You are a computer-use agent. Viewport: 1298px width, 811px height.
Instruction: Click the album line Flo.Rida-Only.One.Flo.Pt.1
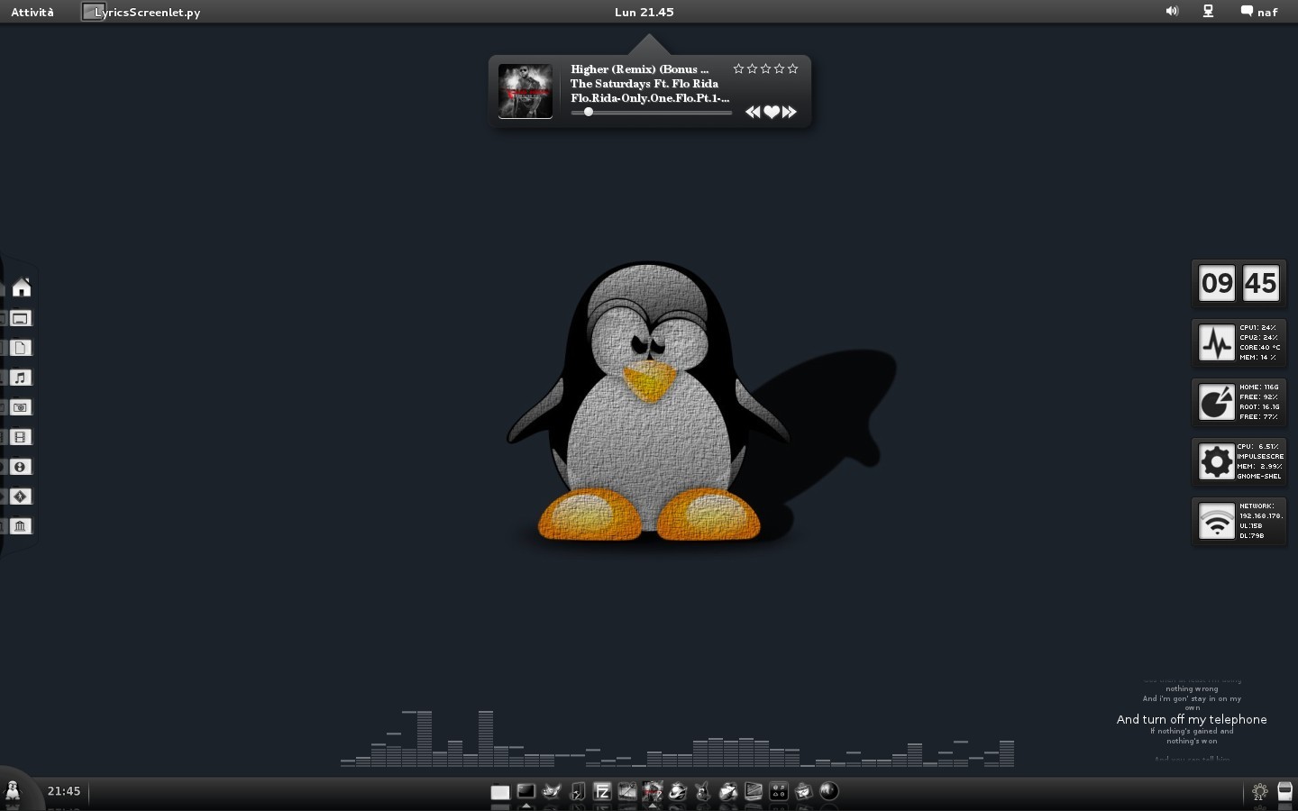650,98
